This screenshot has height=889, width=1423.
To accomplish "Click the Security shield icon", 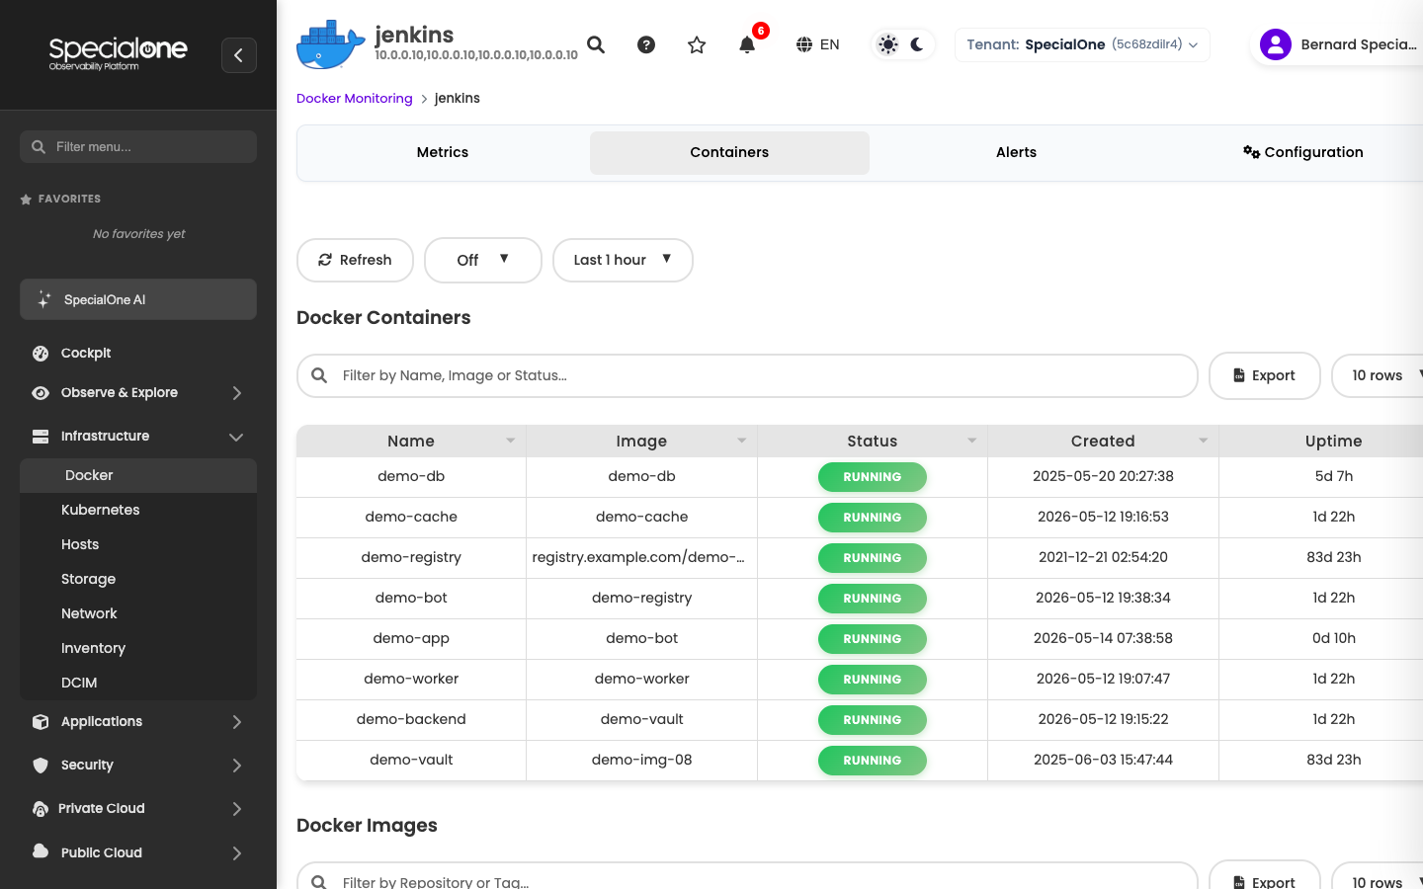I will [41, 765].
